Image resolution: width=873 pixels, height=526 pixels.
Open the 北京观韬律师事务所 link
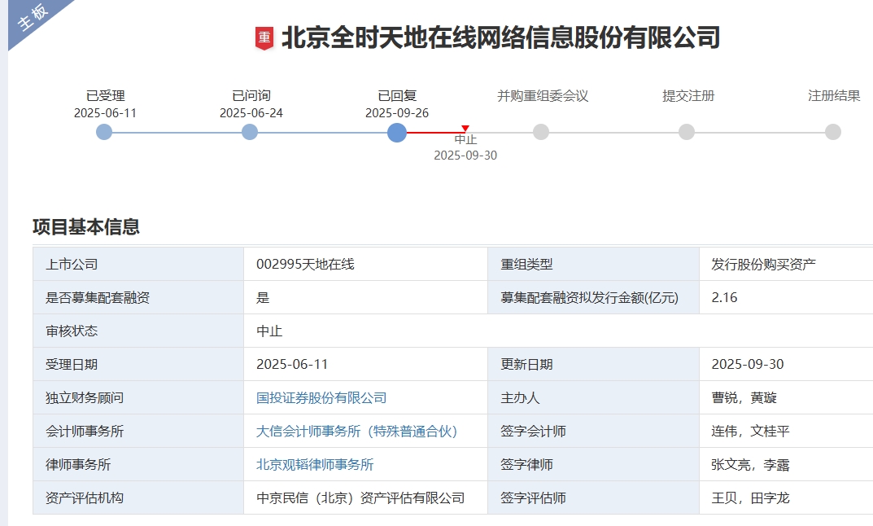click(315, 465)
